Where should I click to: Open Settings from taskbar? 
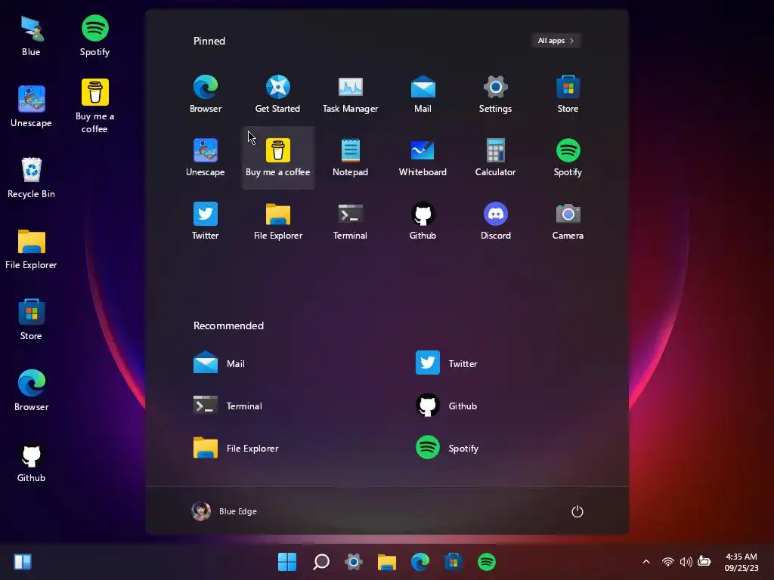coord(354,562)
